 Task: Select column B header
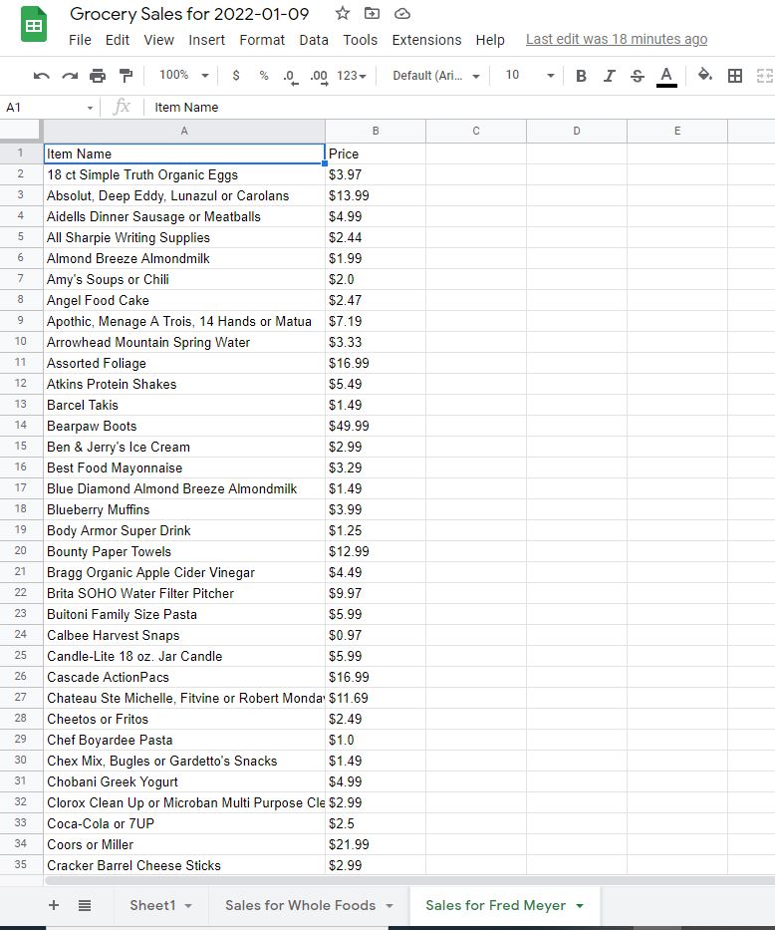[x=376, y=131]
